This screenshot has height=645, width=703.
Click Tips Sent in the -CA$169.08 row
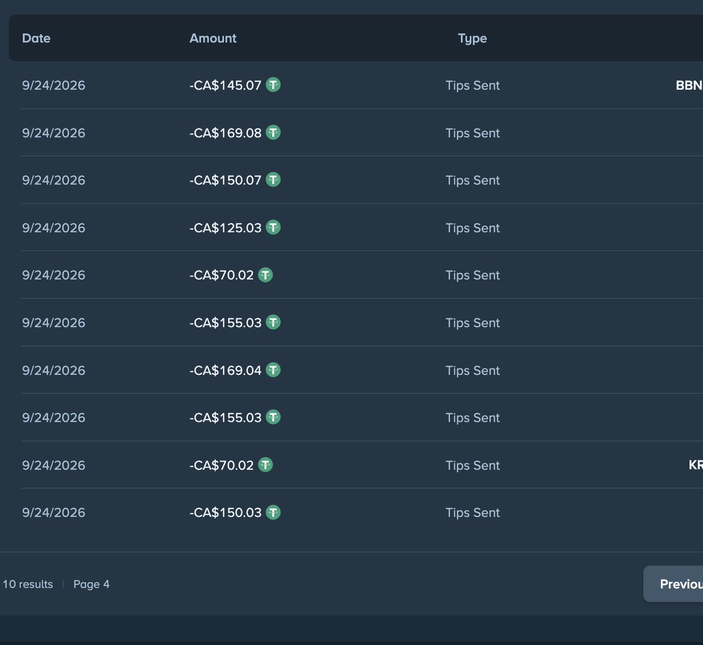(473, 133)
